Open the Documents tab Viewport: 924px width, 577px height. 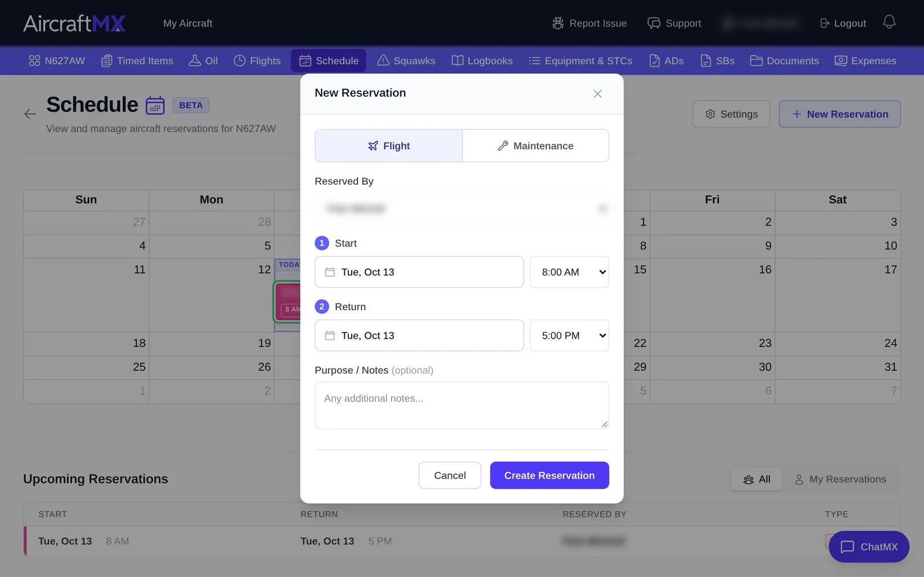click(x=784, y=61)
